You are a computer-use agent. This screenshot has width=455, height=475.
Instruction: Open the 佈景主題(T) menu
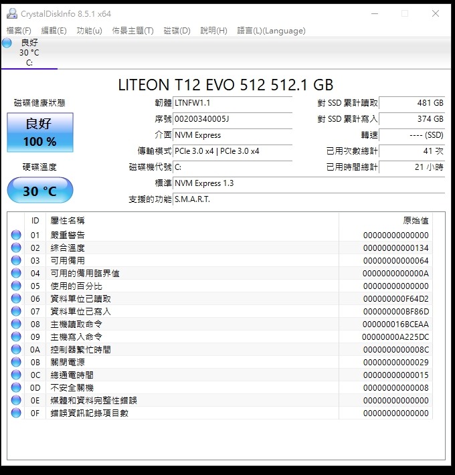point(132,31)
